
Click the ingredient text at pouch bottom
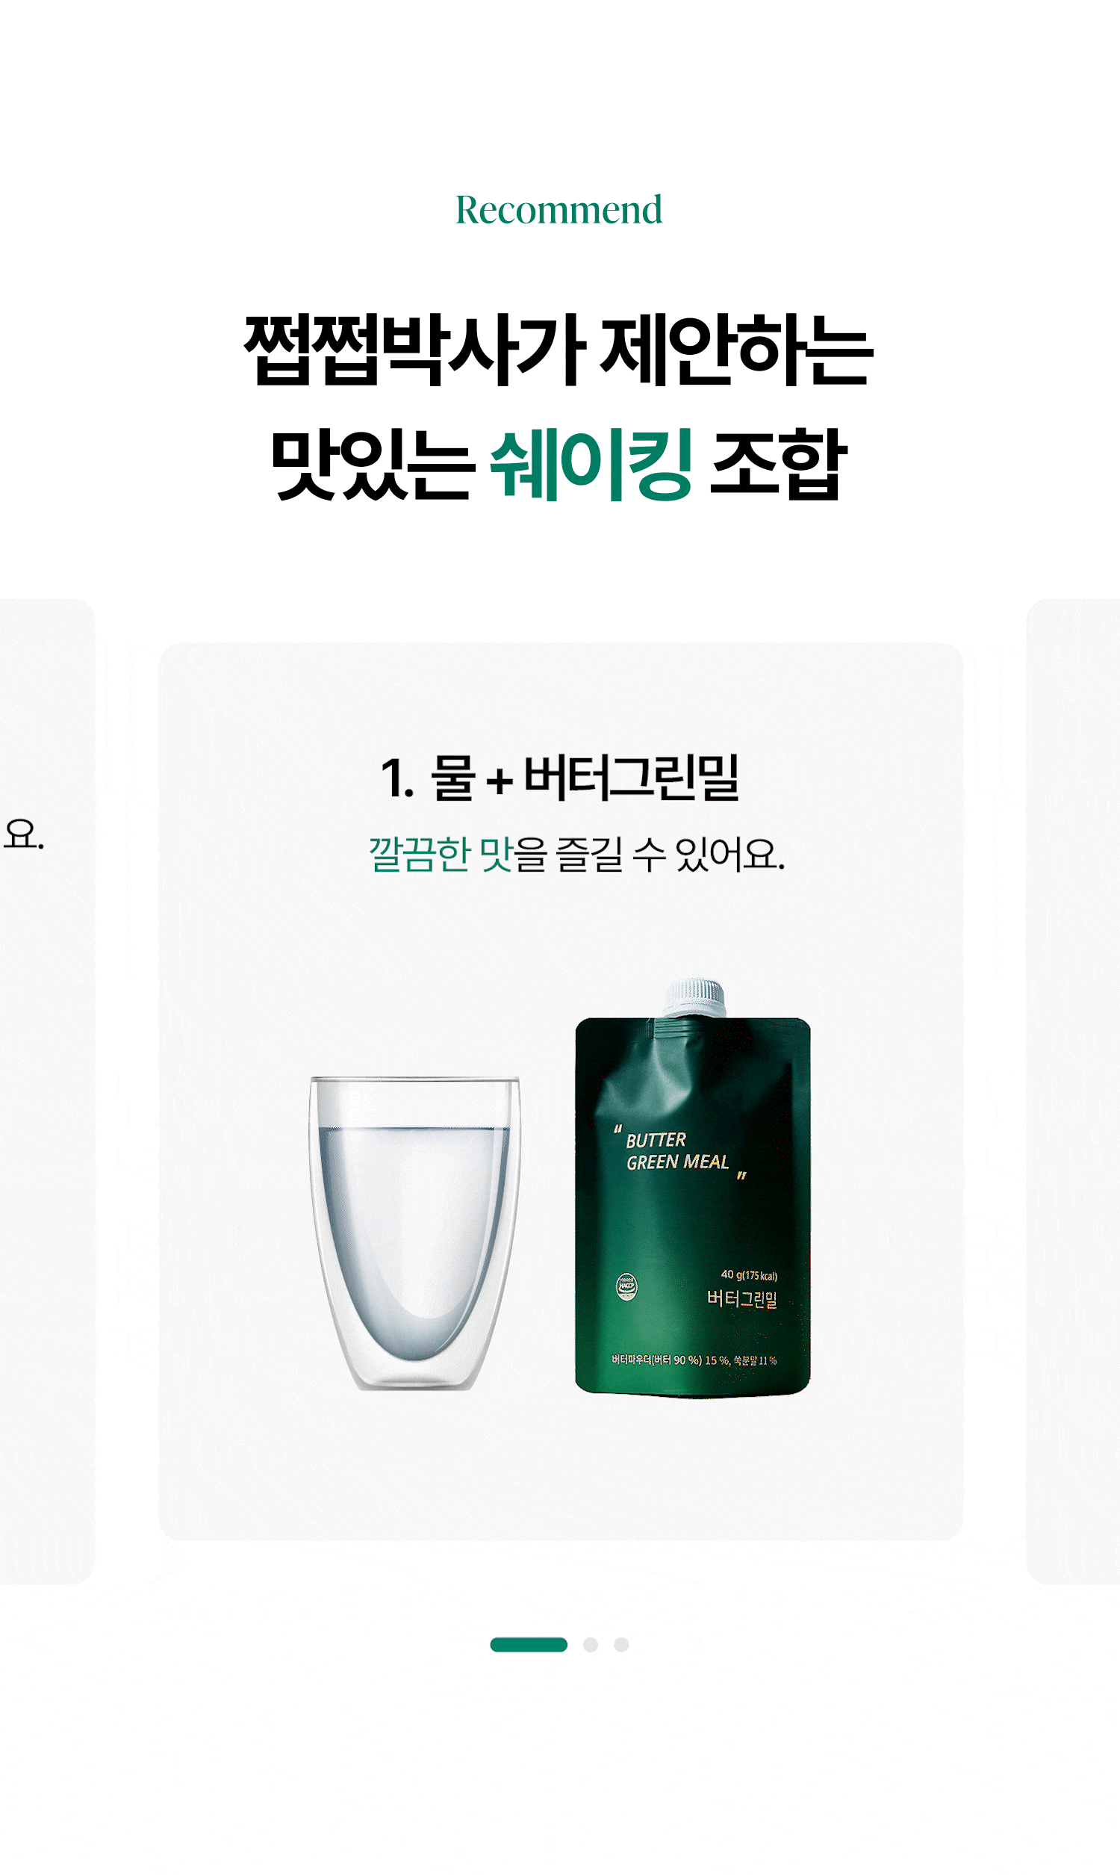coord(694,1360)
